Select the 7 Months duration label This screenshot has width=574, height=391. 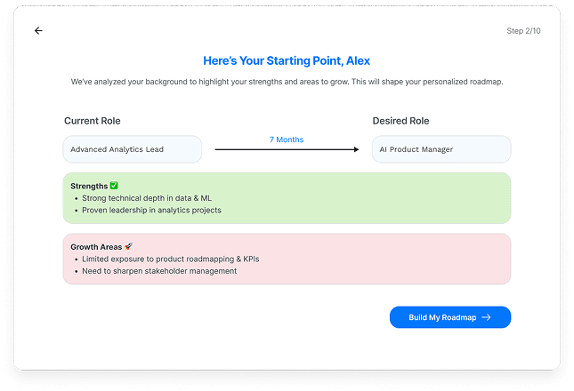[x=287, y=140]
